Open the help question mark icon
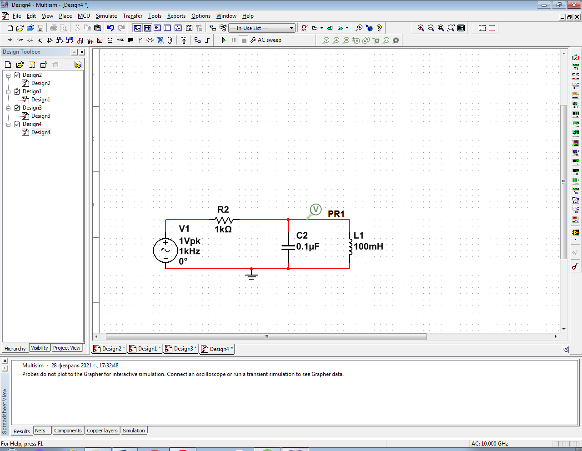This screenshot has width=582, height=451. point(379,28)
